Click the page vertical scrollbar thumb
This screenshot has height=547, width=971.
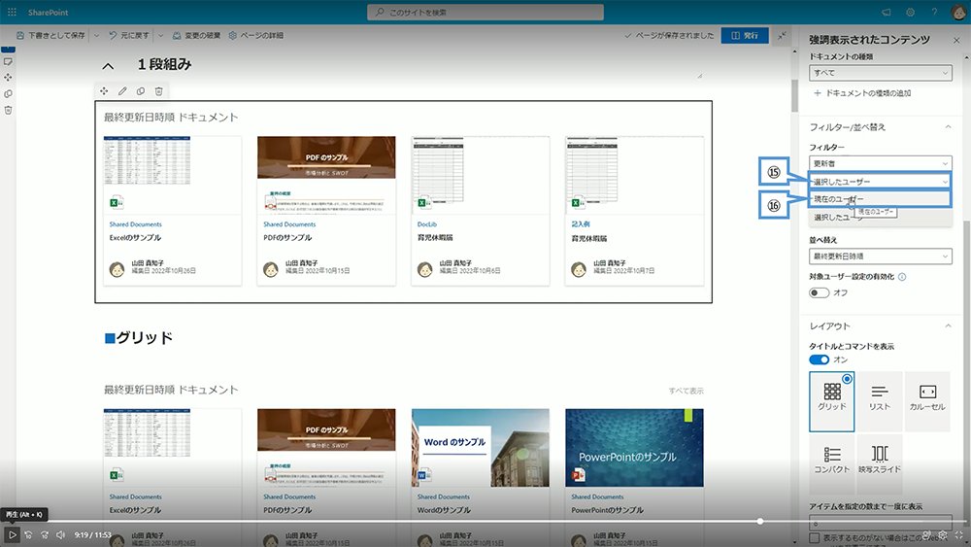tap(794, 95)
